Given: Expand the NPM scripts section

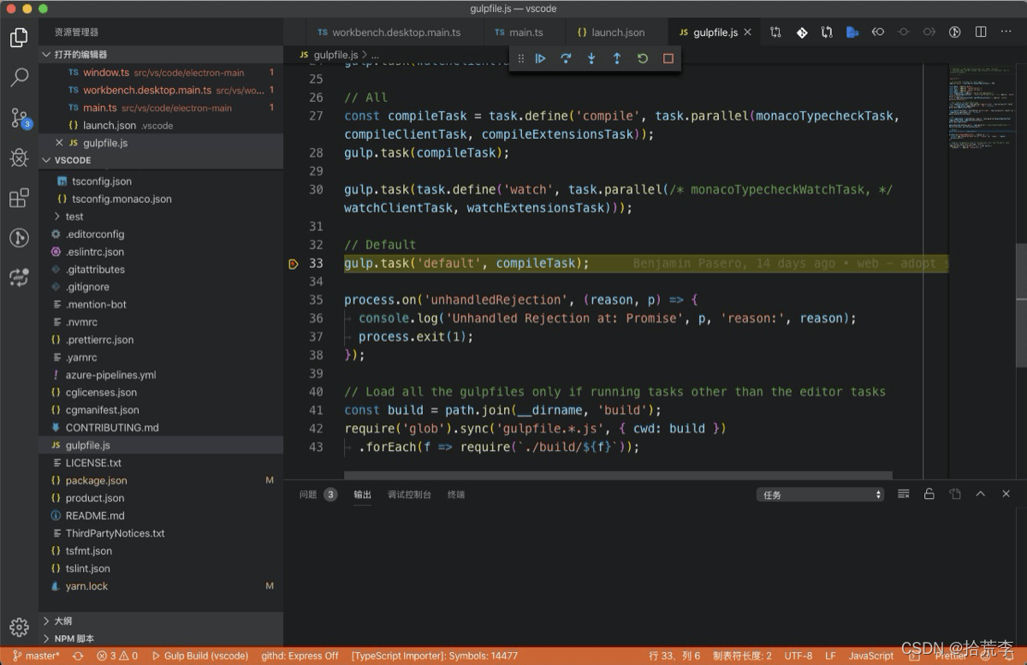Looking at the screenshot, I should [74, 638].
